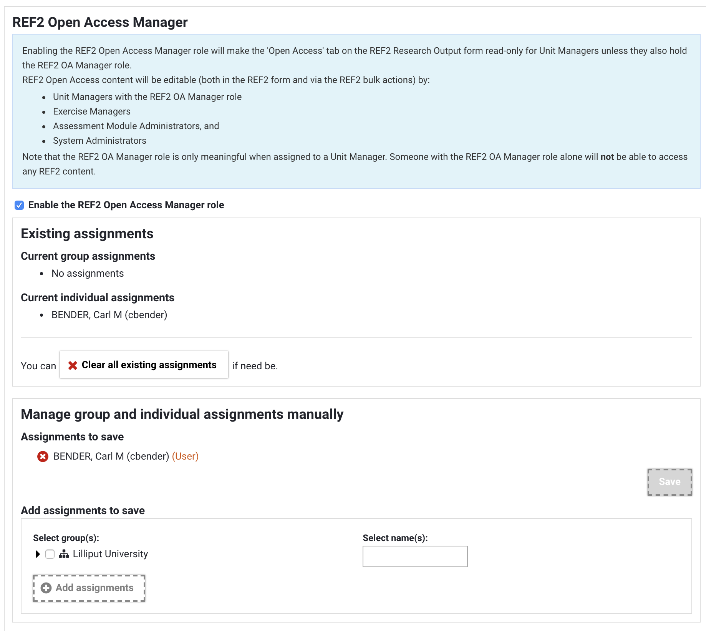The height and width of the screenshot is (631, 706).
Task: Click the 'Existing assignments' heading
Action: coord(87,234)
